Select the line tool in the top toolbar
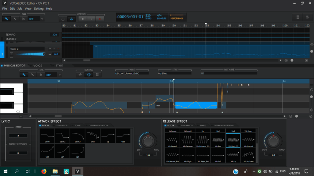The width and height of the screenshot is (314, 176). click(x=15, y=19)
